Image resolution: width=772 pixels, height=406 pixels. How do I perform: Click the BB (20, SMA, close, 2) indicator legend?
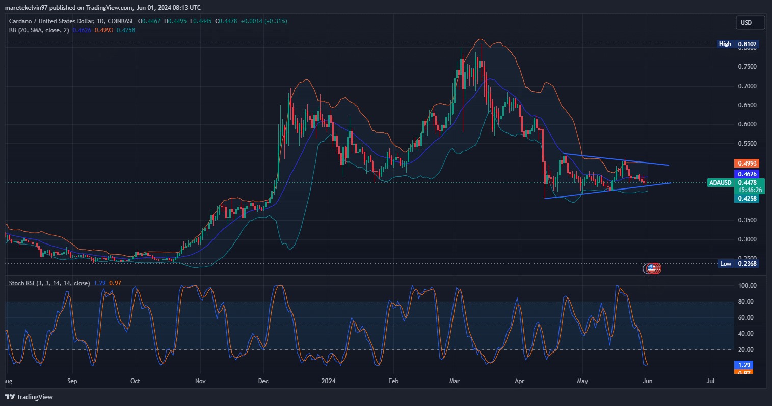[39, 30]
